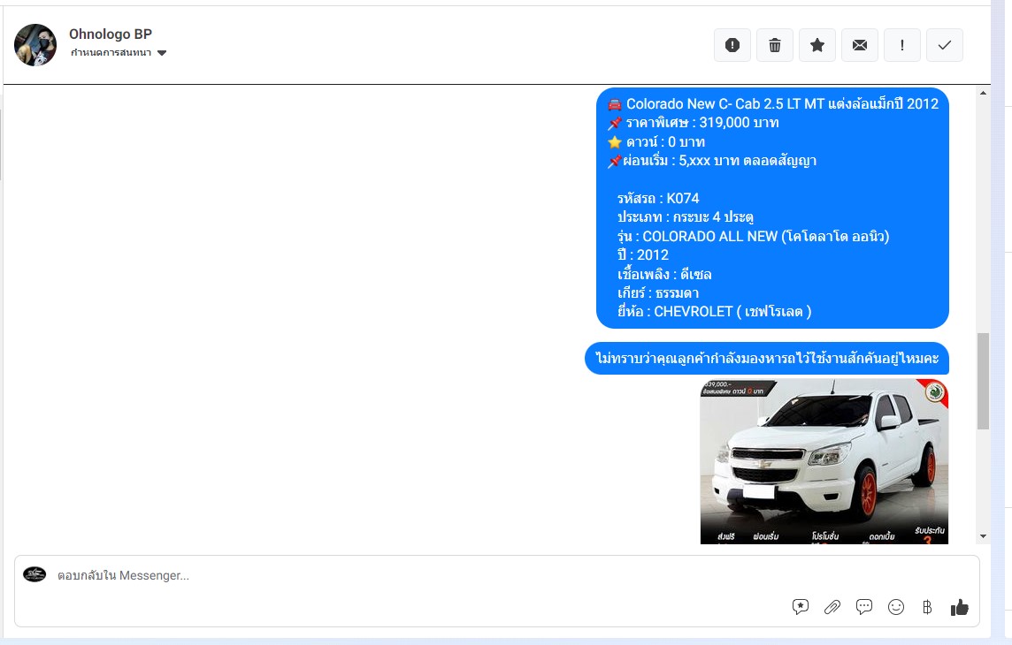This screenshot has height=645, width=1012.
Task: Open the emoji picker
Action: tap(896, 607)
